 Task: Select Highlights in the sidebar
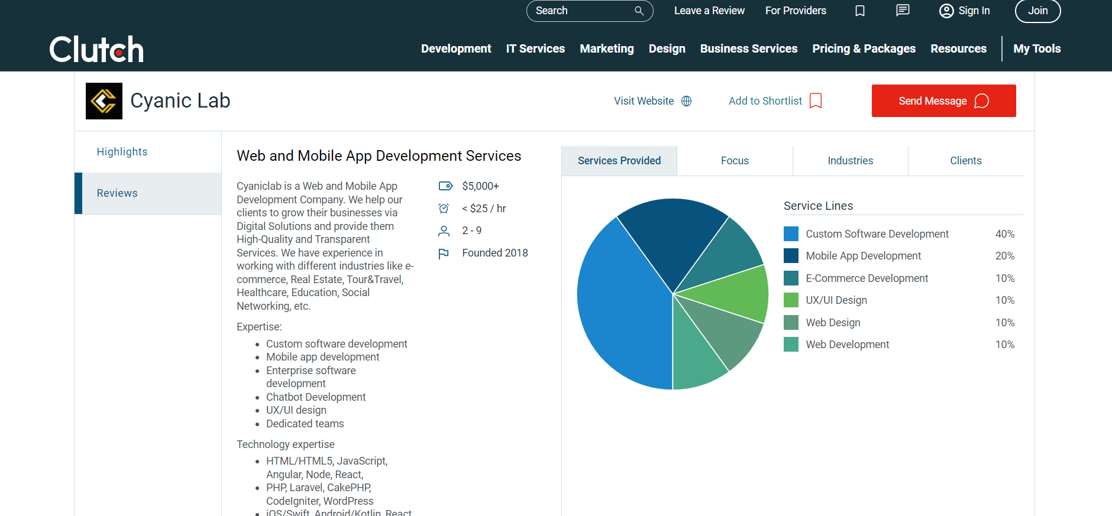point(148,152)
